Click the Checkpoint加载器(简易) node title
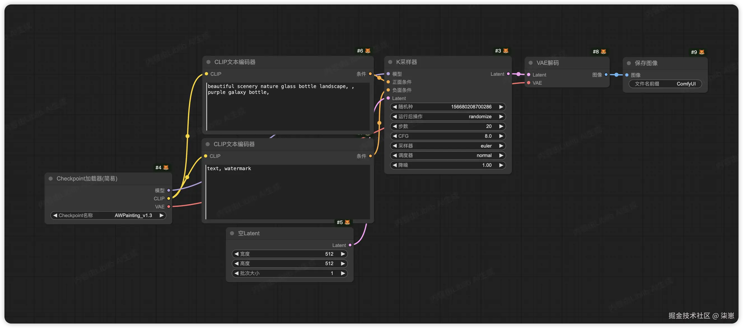Screen dimensions: 743x328 tap(87, 179)
